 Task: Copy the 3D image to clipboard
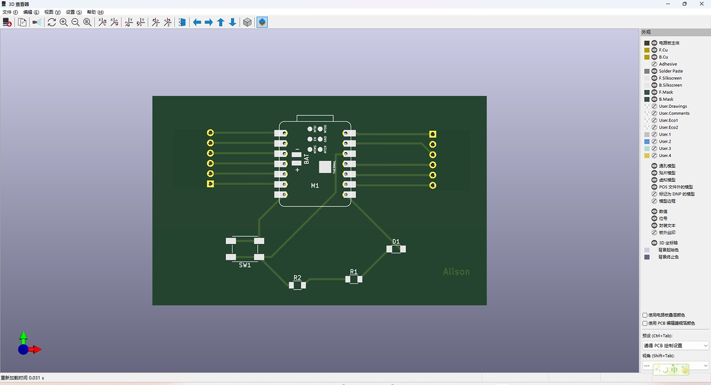21,22
